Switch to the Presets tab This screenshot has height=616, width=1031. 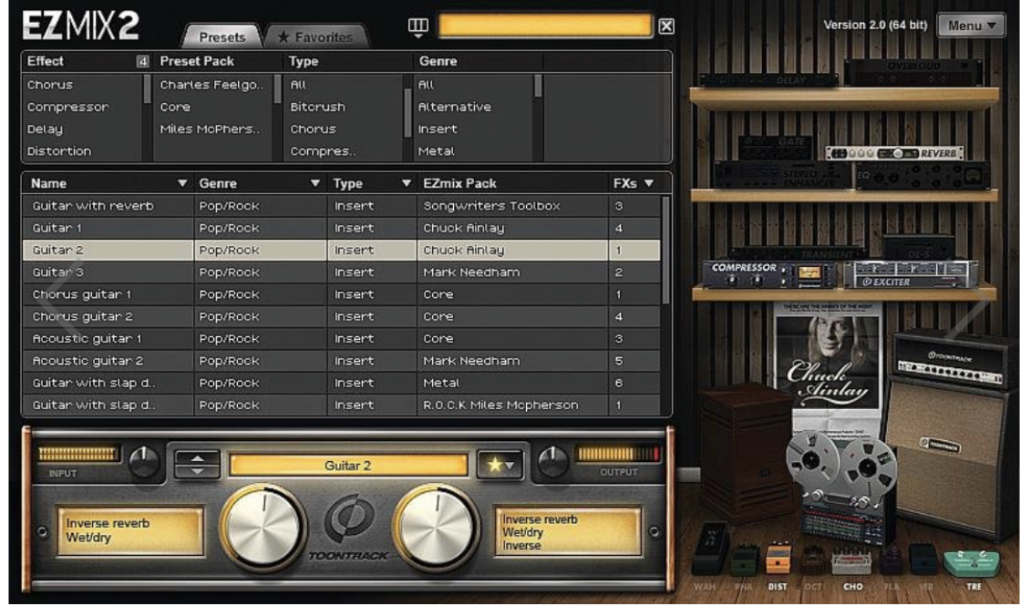(x=222, y=37)
